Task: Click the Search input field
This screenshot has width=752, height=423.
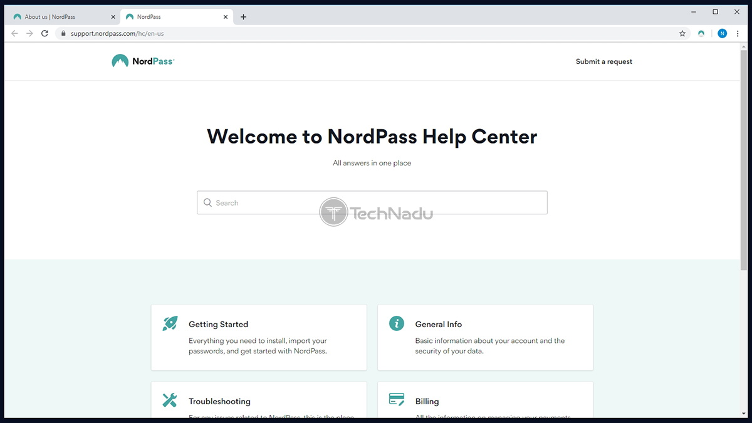Action: [x=372, y=202]
